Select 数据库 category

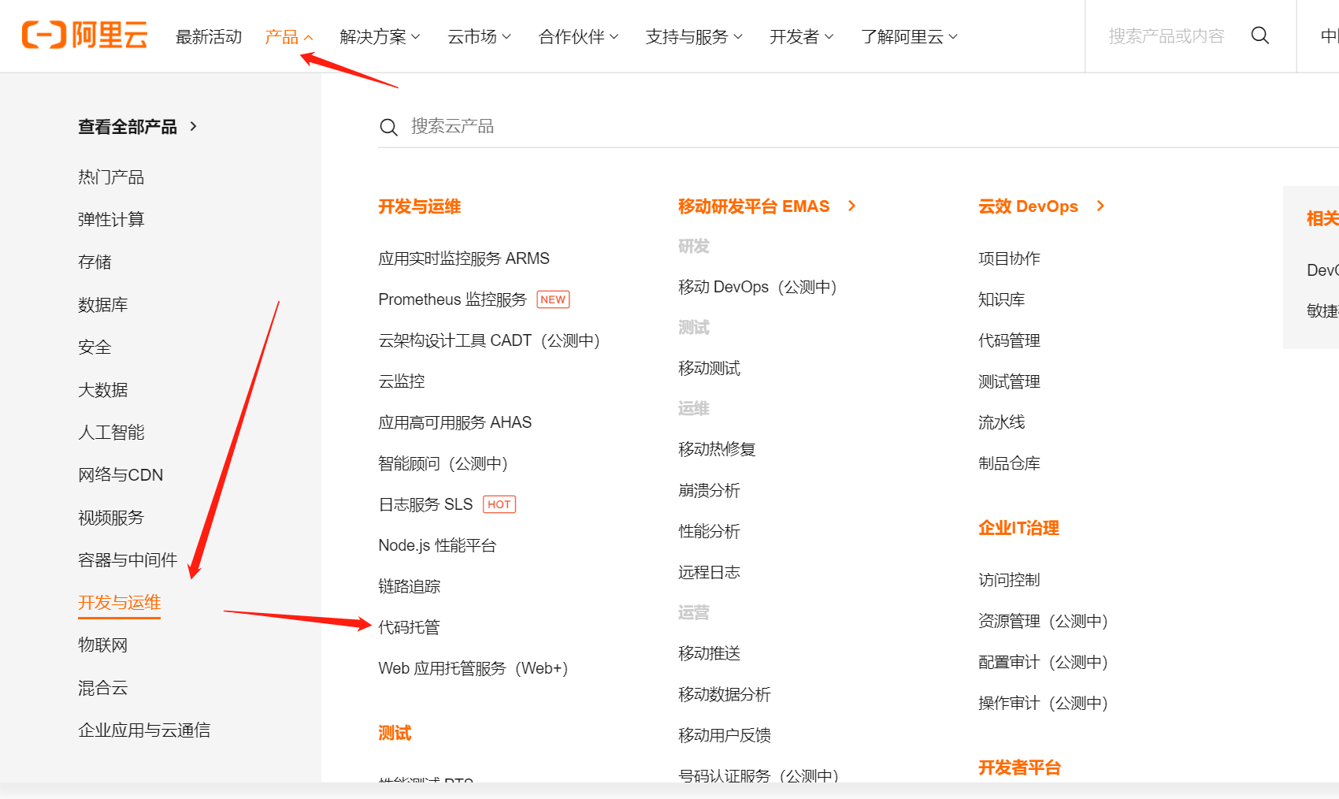click(x=102, y=305)
